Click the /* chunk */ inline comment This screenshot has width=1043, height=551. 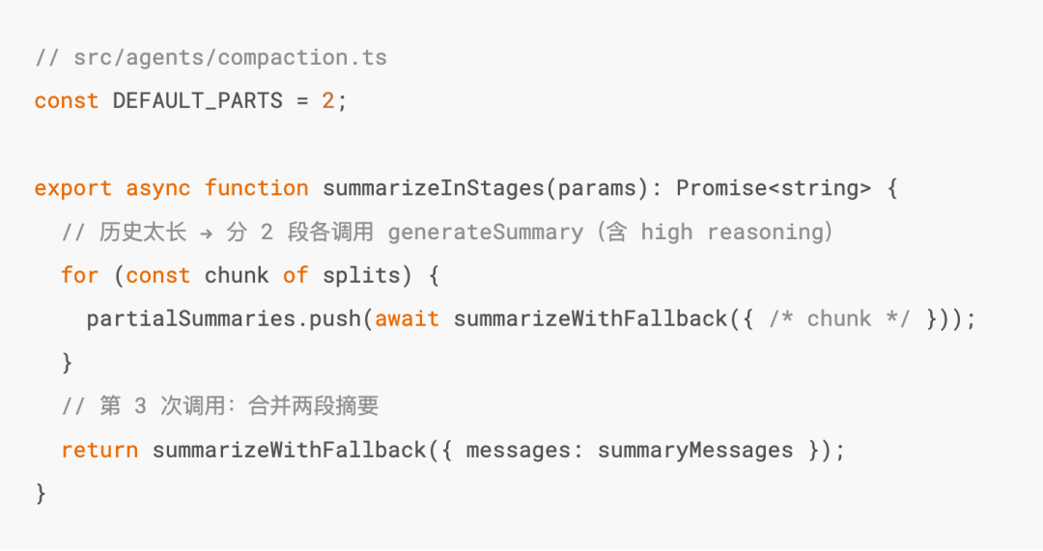[839, 318]
